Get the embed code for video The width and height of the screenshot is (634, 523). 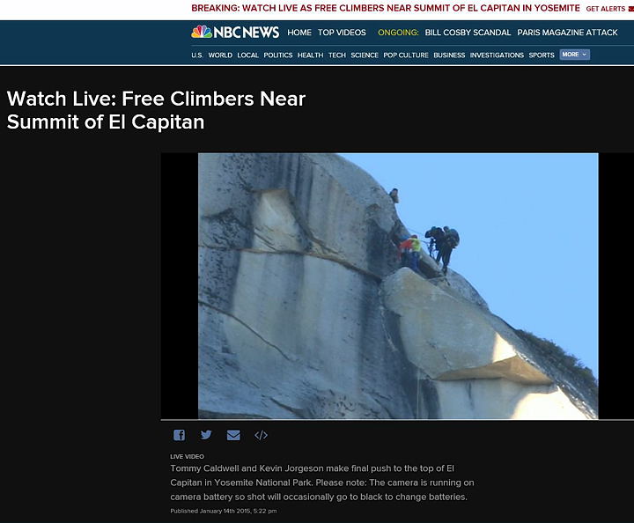pos(261,435)
